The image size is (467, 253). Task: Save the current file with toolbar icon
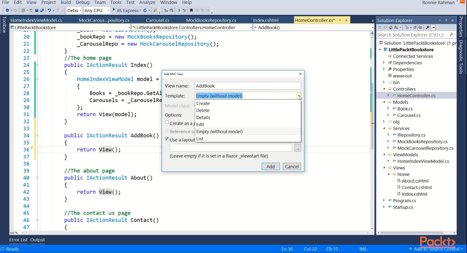pyautogui.click(x=37, y=10)
